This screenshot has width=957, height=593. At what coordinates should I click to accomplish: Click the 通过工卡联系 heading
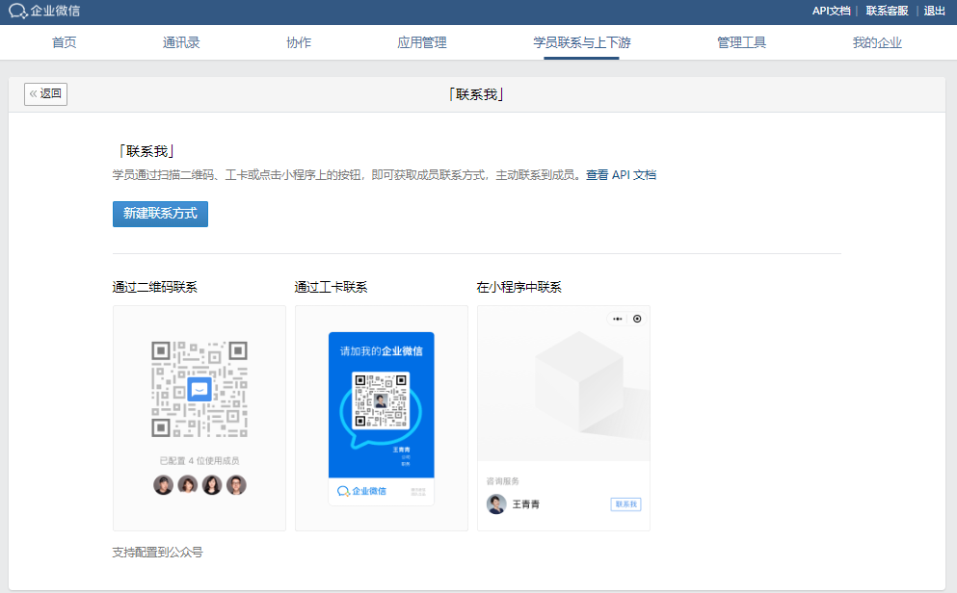click(x=331, y=287)
